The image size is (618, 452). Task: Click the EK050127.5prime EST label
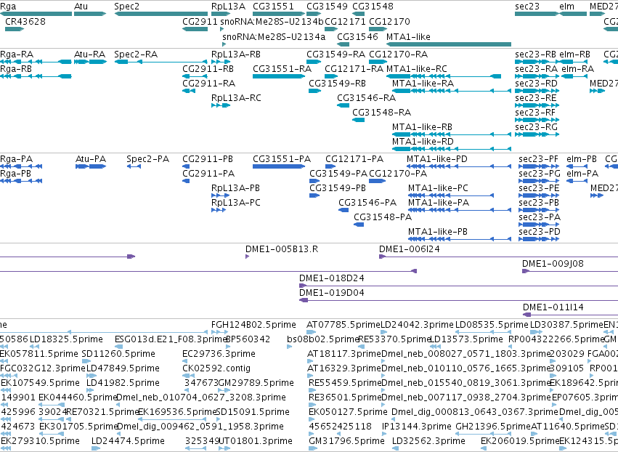[x=349, y=412]
